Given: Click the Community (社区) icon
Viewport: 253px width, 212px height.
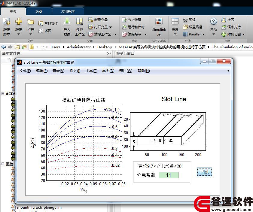Looking at the screenshot, I should pyautogui.click(x=224, y=20).
